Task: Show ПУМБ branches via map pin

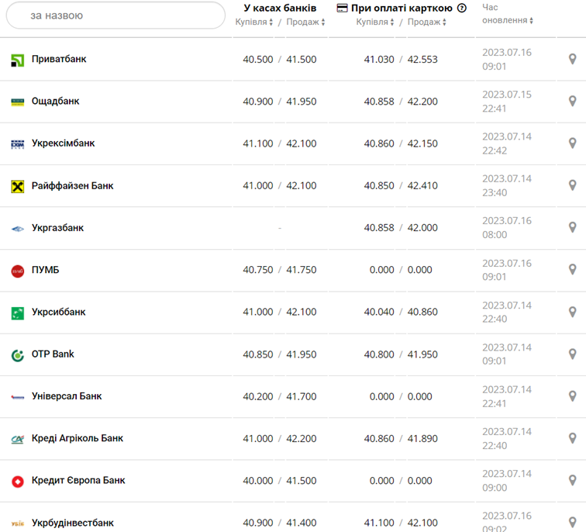Action: [572, 270]
